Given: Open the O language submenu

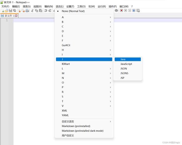Looking at the screenshot, I should 84,83.
